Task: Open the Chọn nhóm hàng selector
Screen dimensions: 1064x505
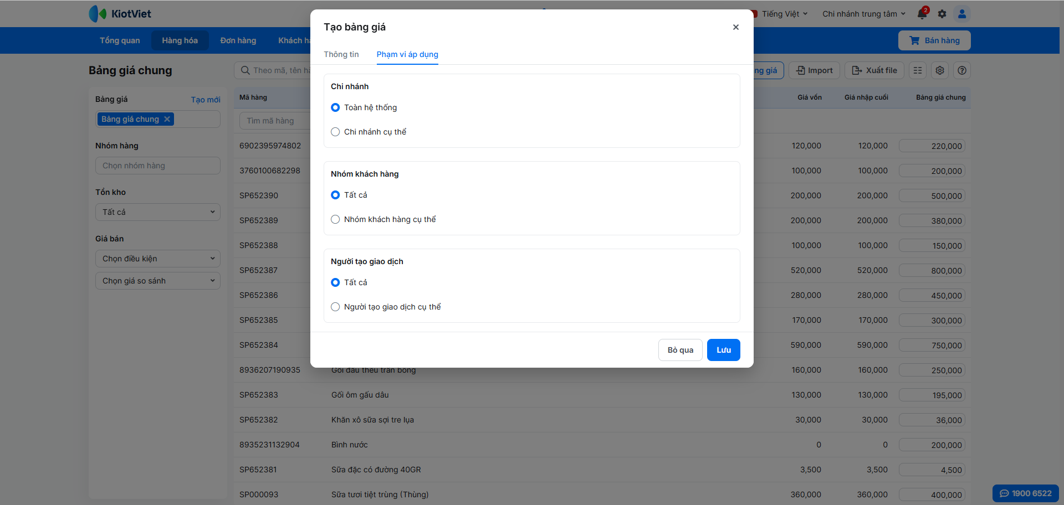Action: [x=158, y=166]
